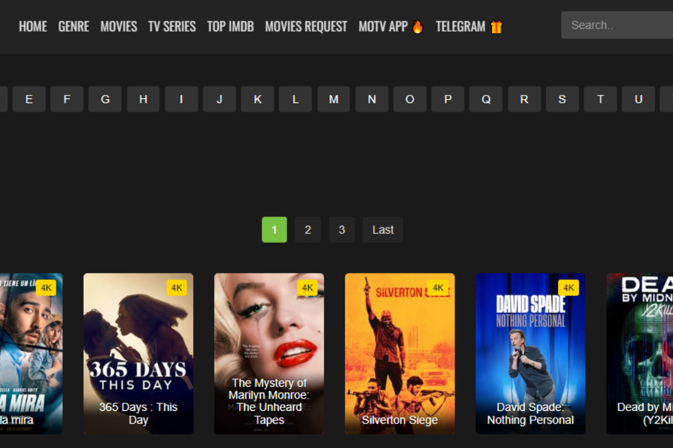Open the 365 Days: This Day poster
Viewport: 673px width, 448px height.
(138, 354)
